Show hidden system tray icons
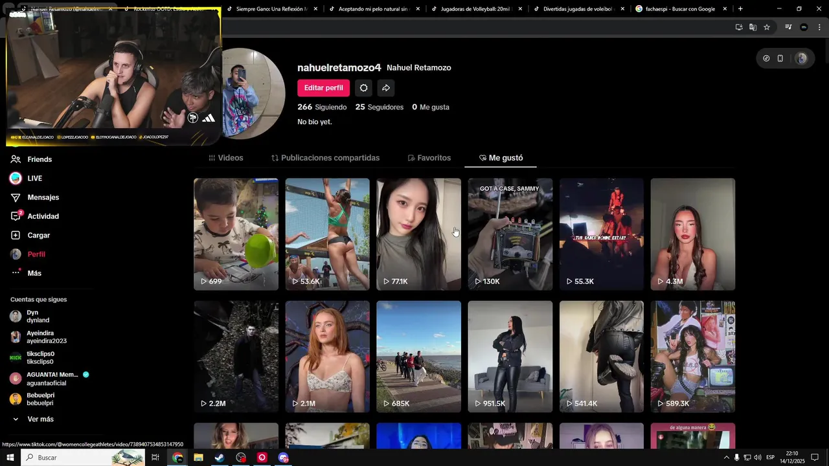Screen dimensions: 829x466 (726, 458)
